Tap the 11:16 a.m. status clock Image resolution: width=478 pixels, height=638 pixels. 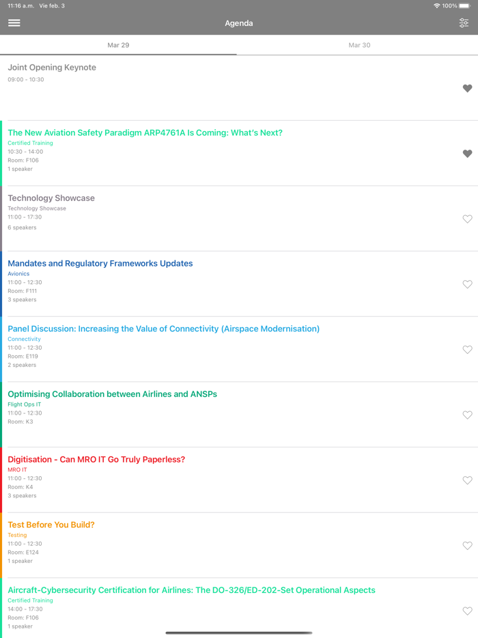pyautogui.click(x=20, y=5)
